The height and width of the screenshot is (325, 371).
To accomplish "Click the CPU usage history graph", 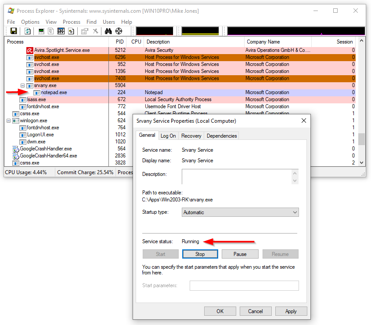I will click(x=155, y=31).
